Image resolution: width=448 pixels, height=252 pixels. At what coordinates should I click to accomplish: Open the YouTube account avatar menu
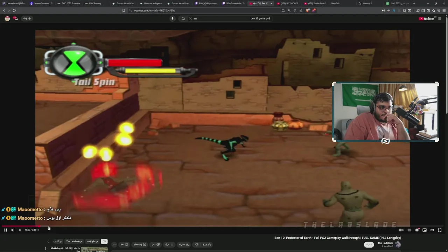coord(7,19)
